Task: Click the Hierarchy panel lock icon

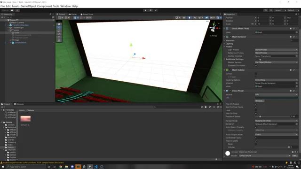Action: click(x=50, y=14)
